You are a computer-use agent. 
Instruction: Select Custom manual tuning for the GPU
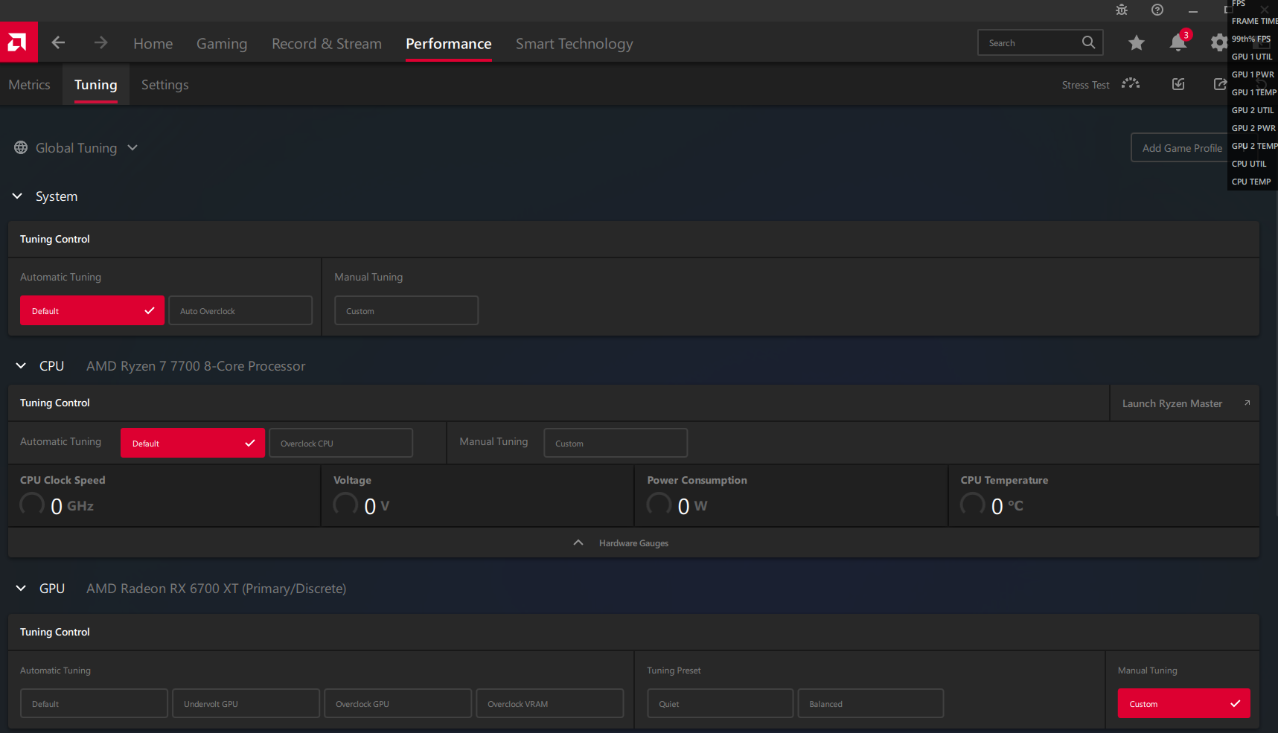[x=1183, y=703]
